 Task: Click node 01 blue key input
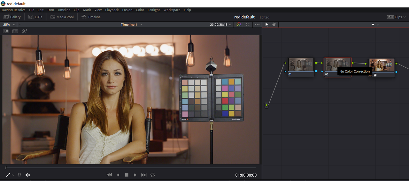286,71
